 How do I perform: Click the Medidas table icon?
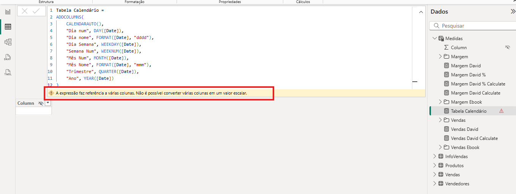[441, 39]
